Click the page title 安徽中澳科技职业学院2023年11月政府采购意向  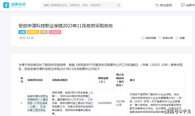click(65, 26)
